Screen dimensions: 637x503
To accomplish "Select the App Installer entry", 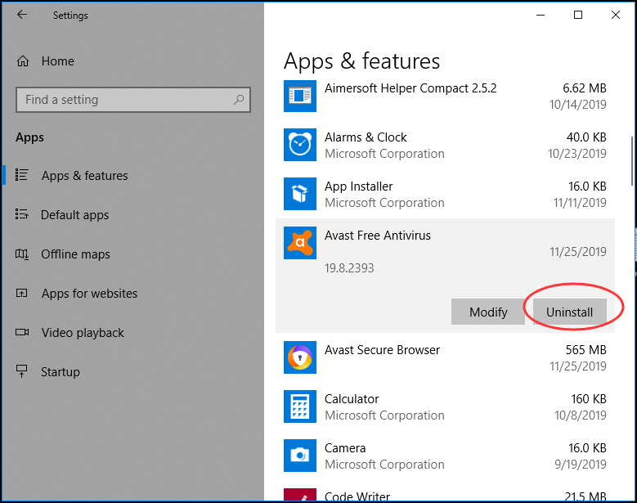I will click(x=446, y=194).
